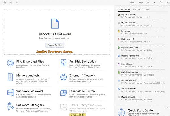Navigate forward with the right arrow
Image resolution: width=170 pixels, height=116 pixels.
pyautogui.click(x=17, y=3)
